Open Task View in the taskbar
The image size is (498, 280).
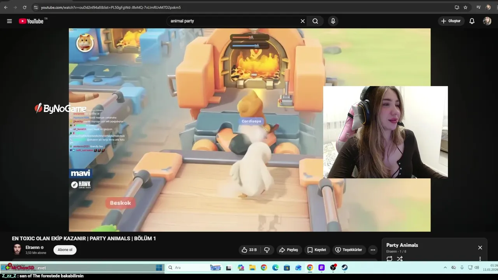228,268
